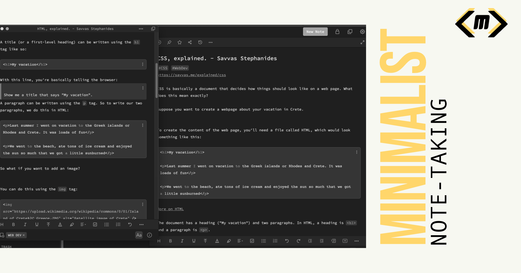The width and height of the screenshot is (521, 273).
Task: Mark the note as favorite with star icon
Action: 180,42
